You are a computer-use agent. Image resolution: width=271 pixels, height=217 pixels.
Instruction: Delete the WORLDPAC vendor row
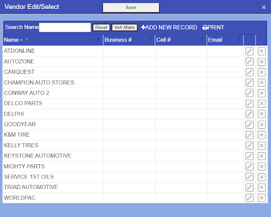tap(261, 198)
